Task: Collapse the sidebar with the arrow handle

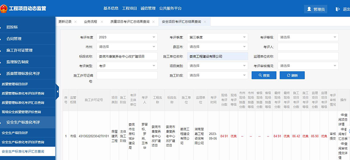Action: (57, 91)
